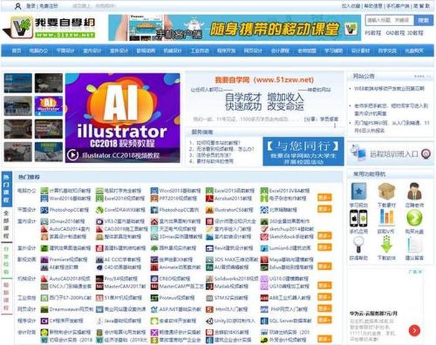Click the PhotoshopCC教程 PS icon
This screenshot has height=345, width=436.
coord(44,210)
